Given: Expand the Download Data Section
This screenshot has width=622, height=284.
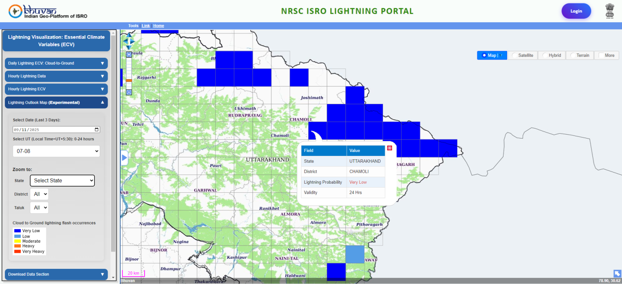Looking at the screenshot, I should [56, 274].
